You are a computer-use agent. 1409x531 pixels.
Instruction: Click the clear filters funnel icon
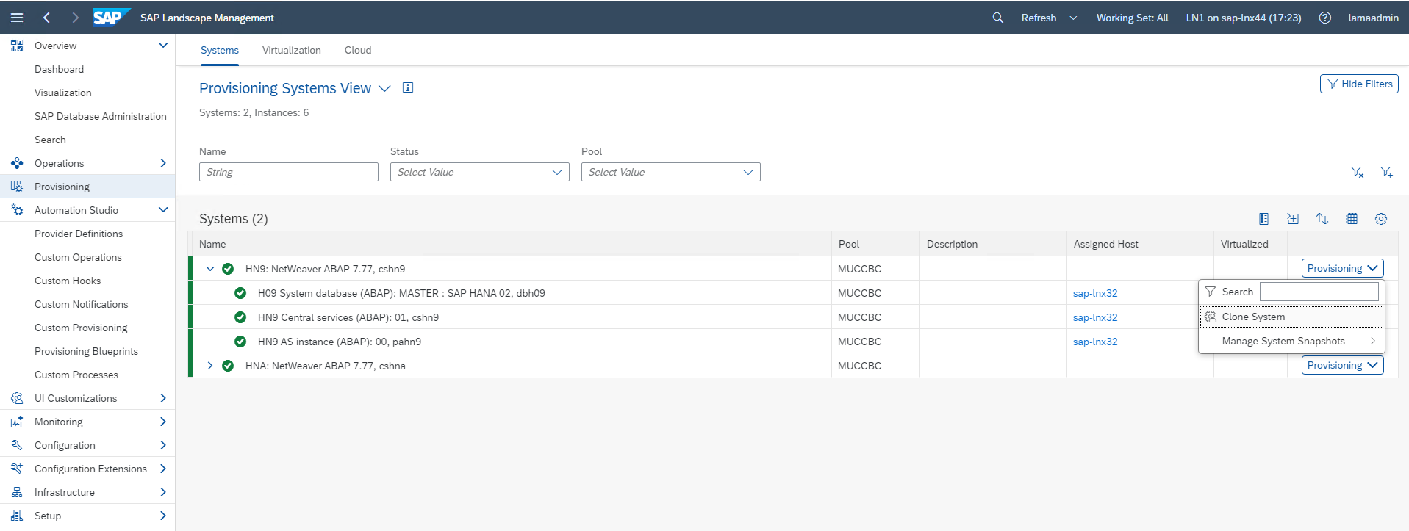coord(1357,172)
